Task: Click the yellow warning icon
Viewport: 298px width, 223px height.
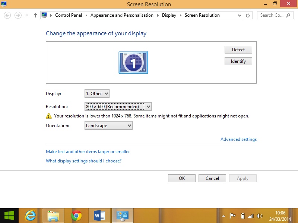Action: [x=49, y=116]
